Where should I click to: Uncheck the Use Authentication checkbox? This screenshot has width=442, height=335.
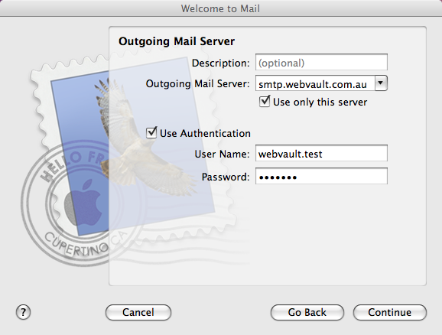click(151, 132)
